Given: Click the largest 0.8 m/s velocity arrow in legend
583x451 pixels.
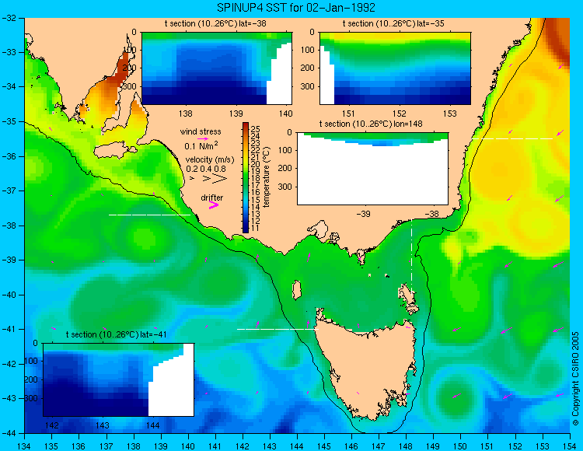Looking at the screenshot, I should [219, 179].
